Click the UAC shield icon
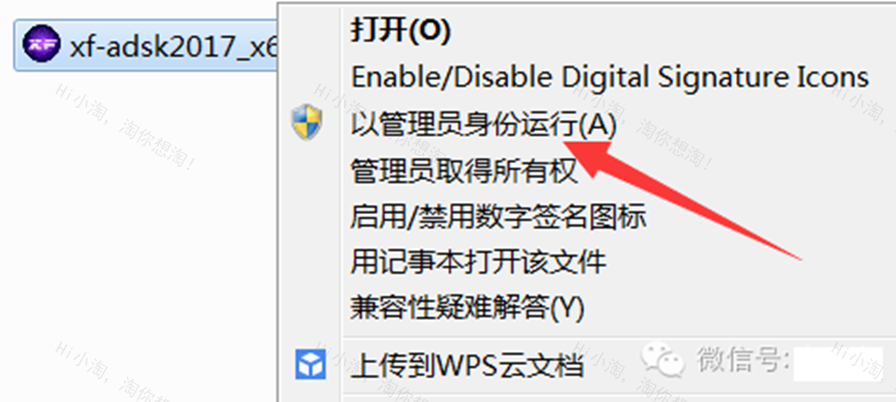This screenshot has width=896, height=402. 308,123
